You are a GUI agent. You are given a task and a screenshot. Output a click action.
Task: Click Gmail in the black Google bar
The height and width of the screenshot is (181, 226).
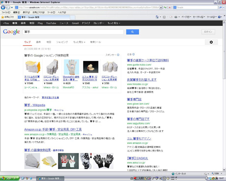click(75, 23)
